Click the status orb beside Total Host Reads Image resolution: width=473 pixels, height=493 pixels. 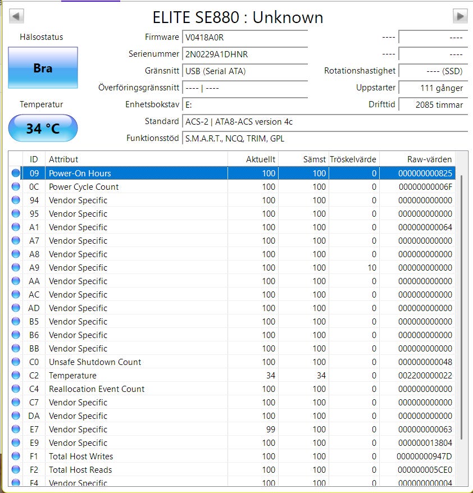[16, 469]
